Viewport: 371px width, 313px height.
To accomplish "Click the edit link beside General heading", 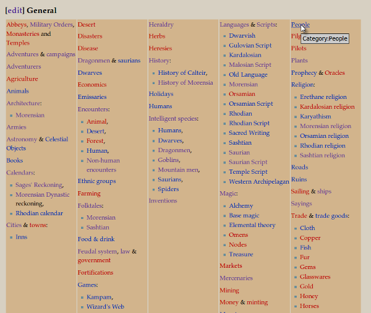I will [x=15, y=11].
